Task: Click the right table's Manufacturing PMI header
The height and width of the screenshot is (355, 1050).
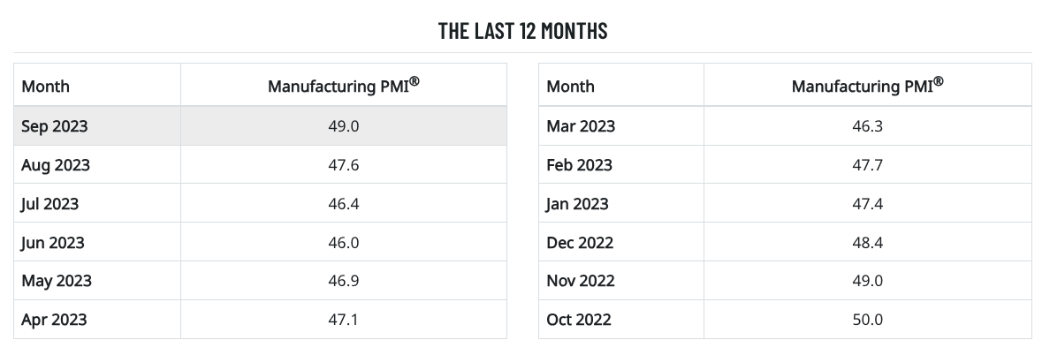Action: [x=867, y=86]
